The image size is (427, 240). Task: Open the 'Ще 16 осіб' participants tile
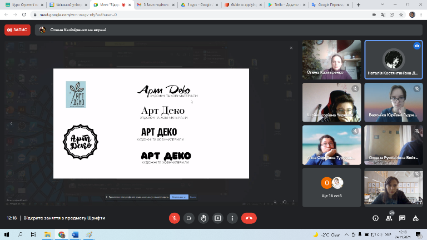[x=332, y=187]
